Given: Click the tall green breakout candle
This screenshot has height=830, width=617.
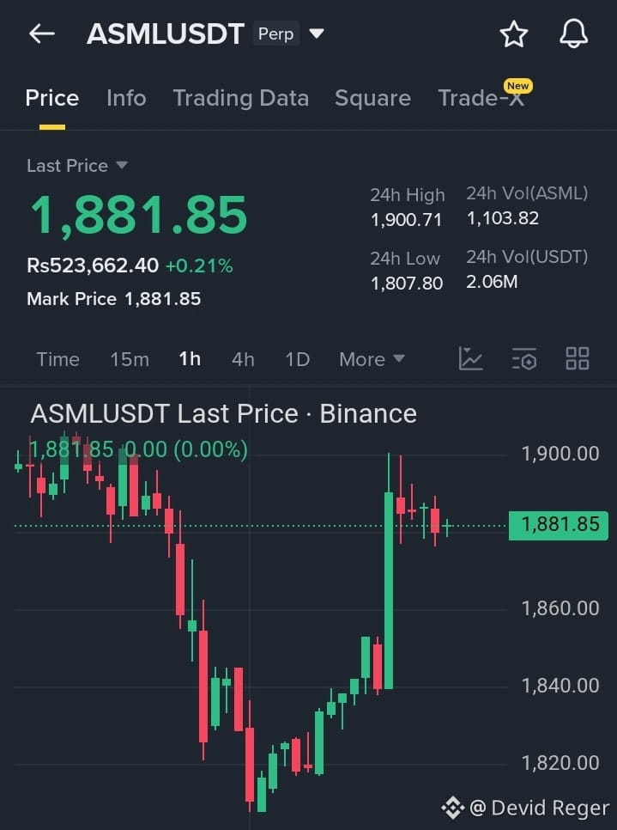Looking at the screenshot, I should 389,590.
